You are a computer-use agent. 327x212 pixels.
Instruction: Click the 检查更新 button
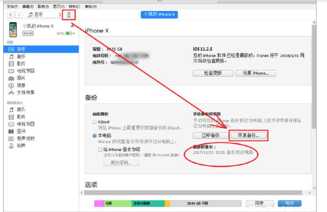213,73
